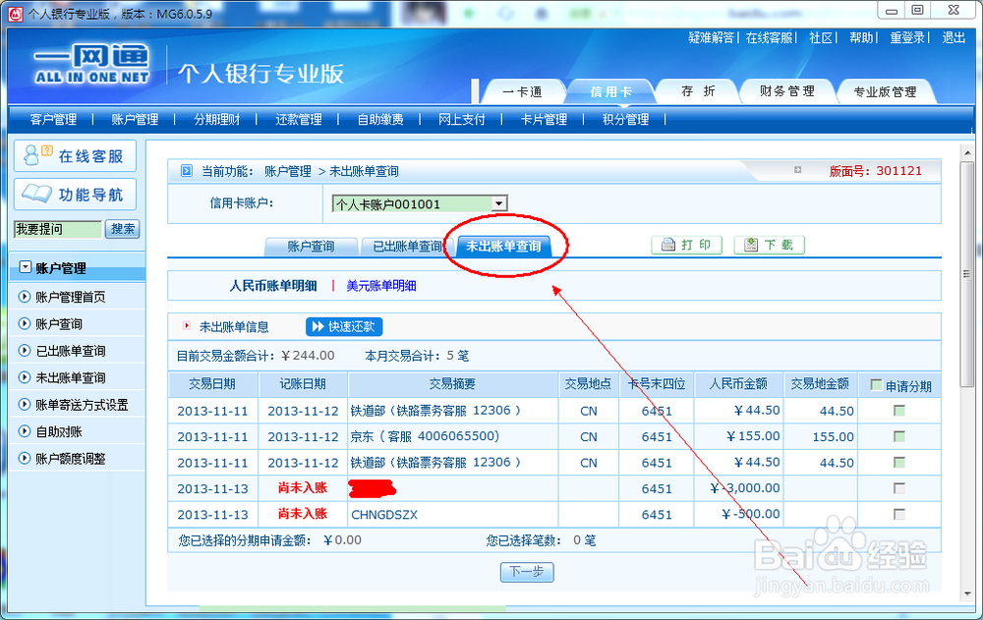
Task: Open the 个人卡账户001001 account dropdown
Action: coord(498,203)
